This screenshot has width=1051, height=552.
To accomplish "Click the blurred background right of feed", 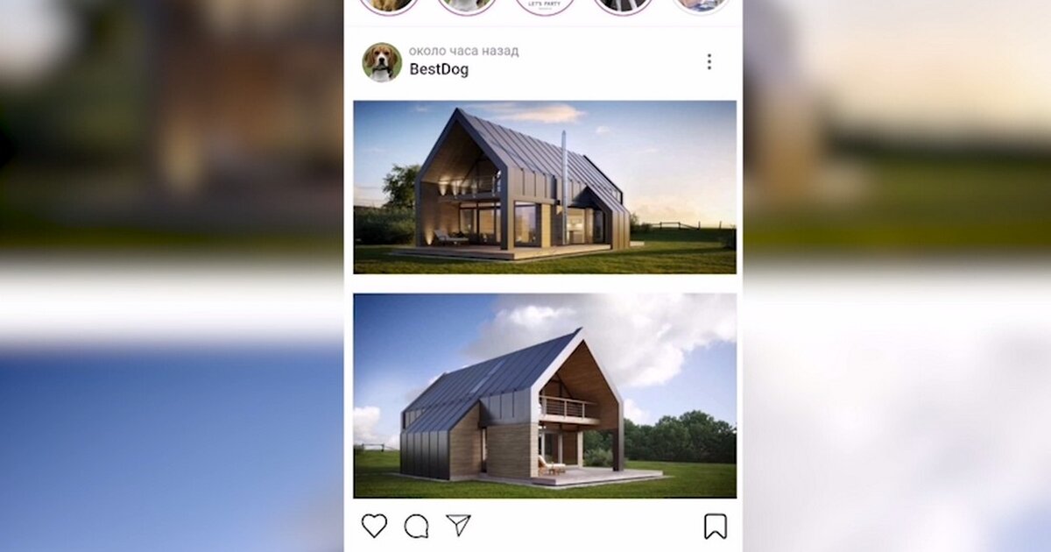I will click(897, 276).
